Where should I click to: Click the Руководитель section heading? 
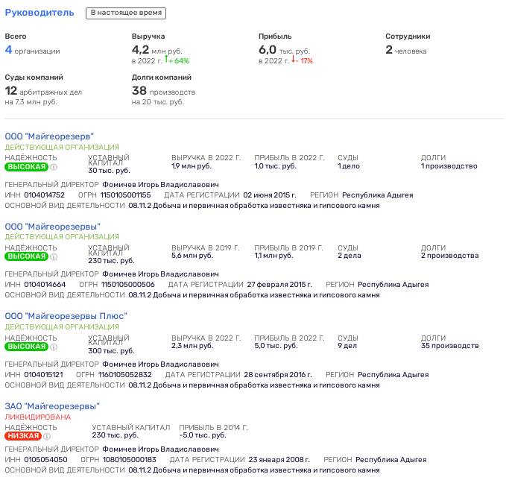click(39, 13)
